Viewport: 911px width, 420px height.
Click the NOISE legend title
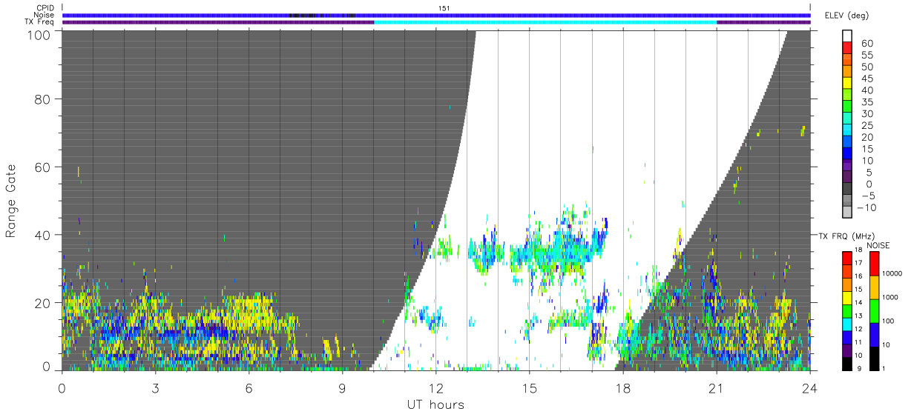pyautogui.click(x=880, y=245)
